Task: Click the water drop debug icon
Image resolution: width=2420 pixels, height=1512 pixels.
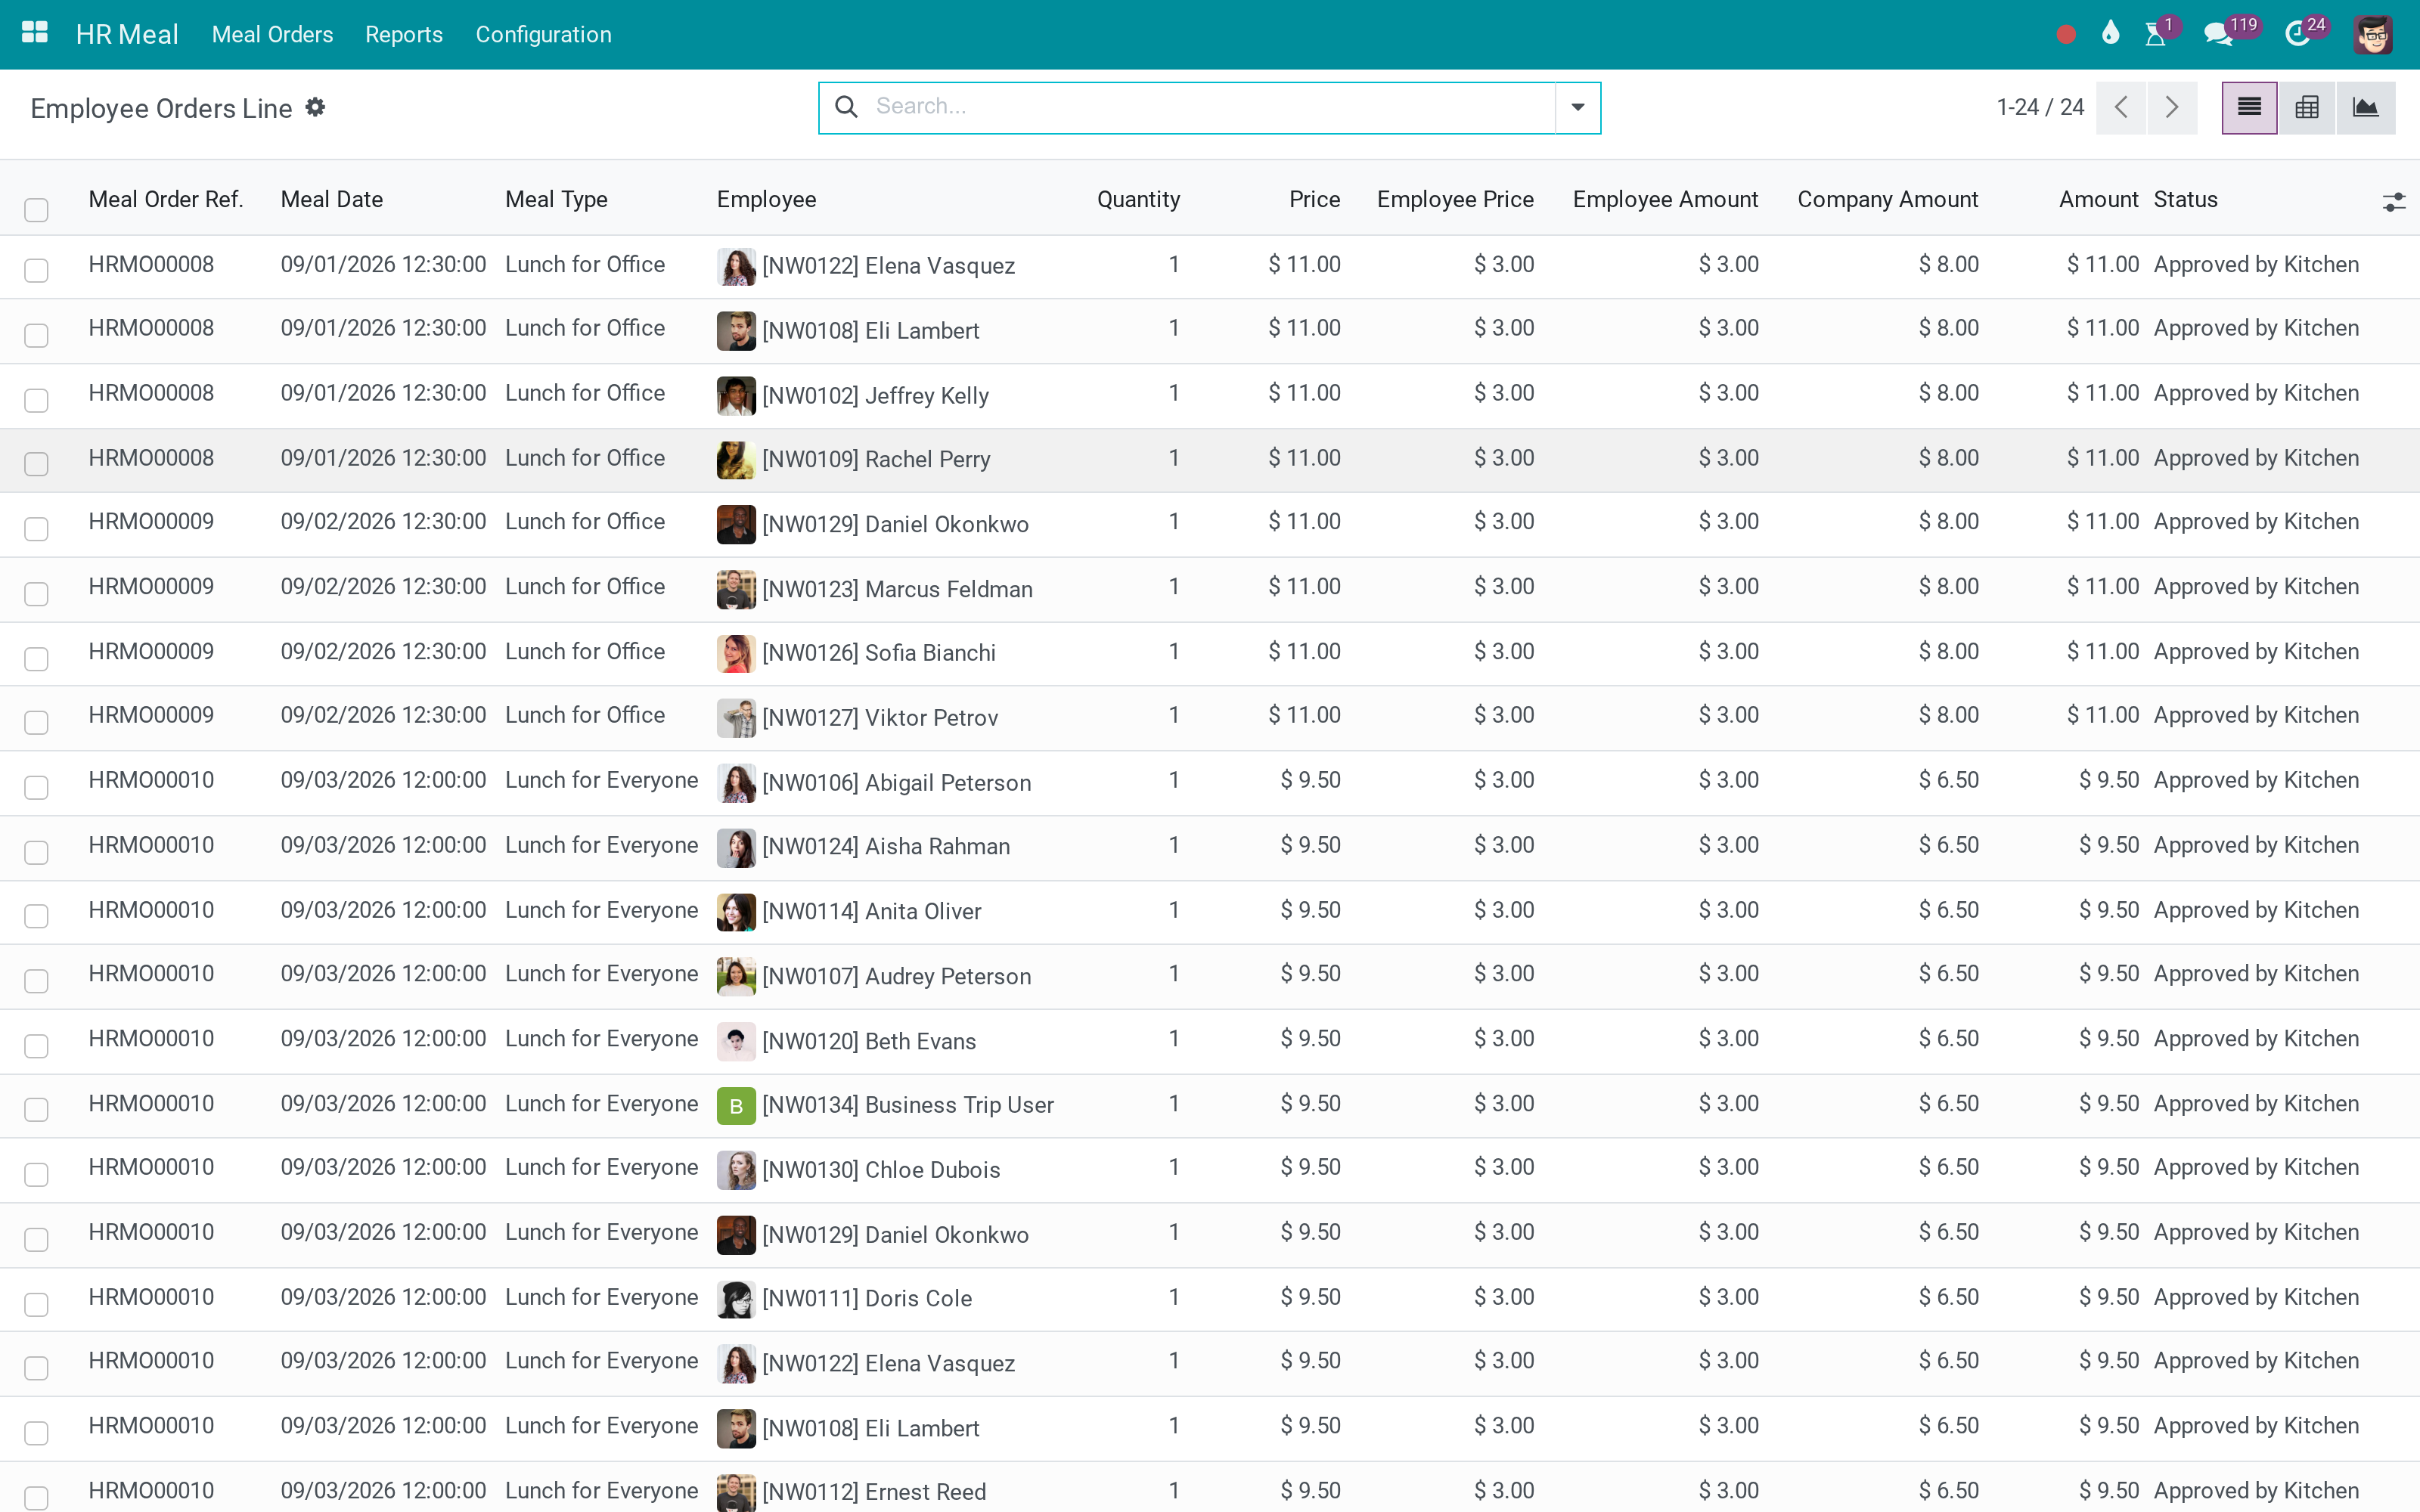Action: tap(2110, 33)
